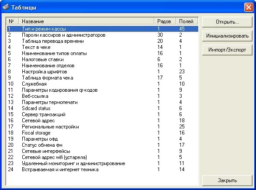Pick the Статус обмена фн row

pos(103,145)
